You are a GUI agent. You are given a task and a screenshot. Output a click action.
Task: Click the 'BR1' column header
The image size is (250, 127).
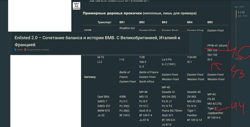(x=122, y=22)
